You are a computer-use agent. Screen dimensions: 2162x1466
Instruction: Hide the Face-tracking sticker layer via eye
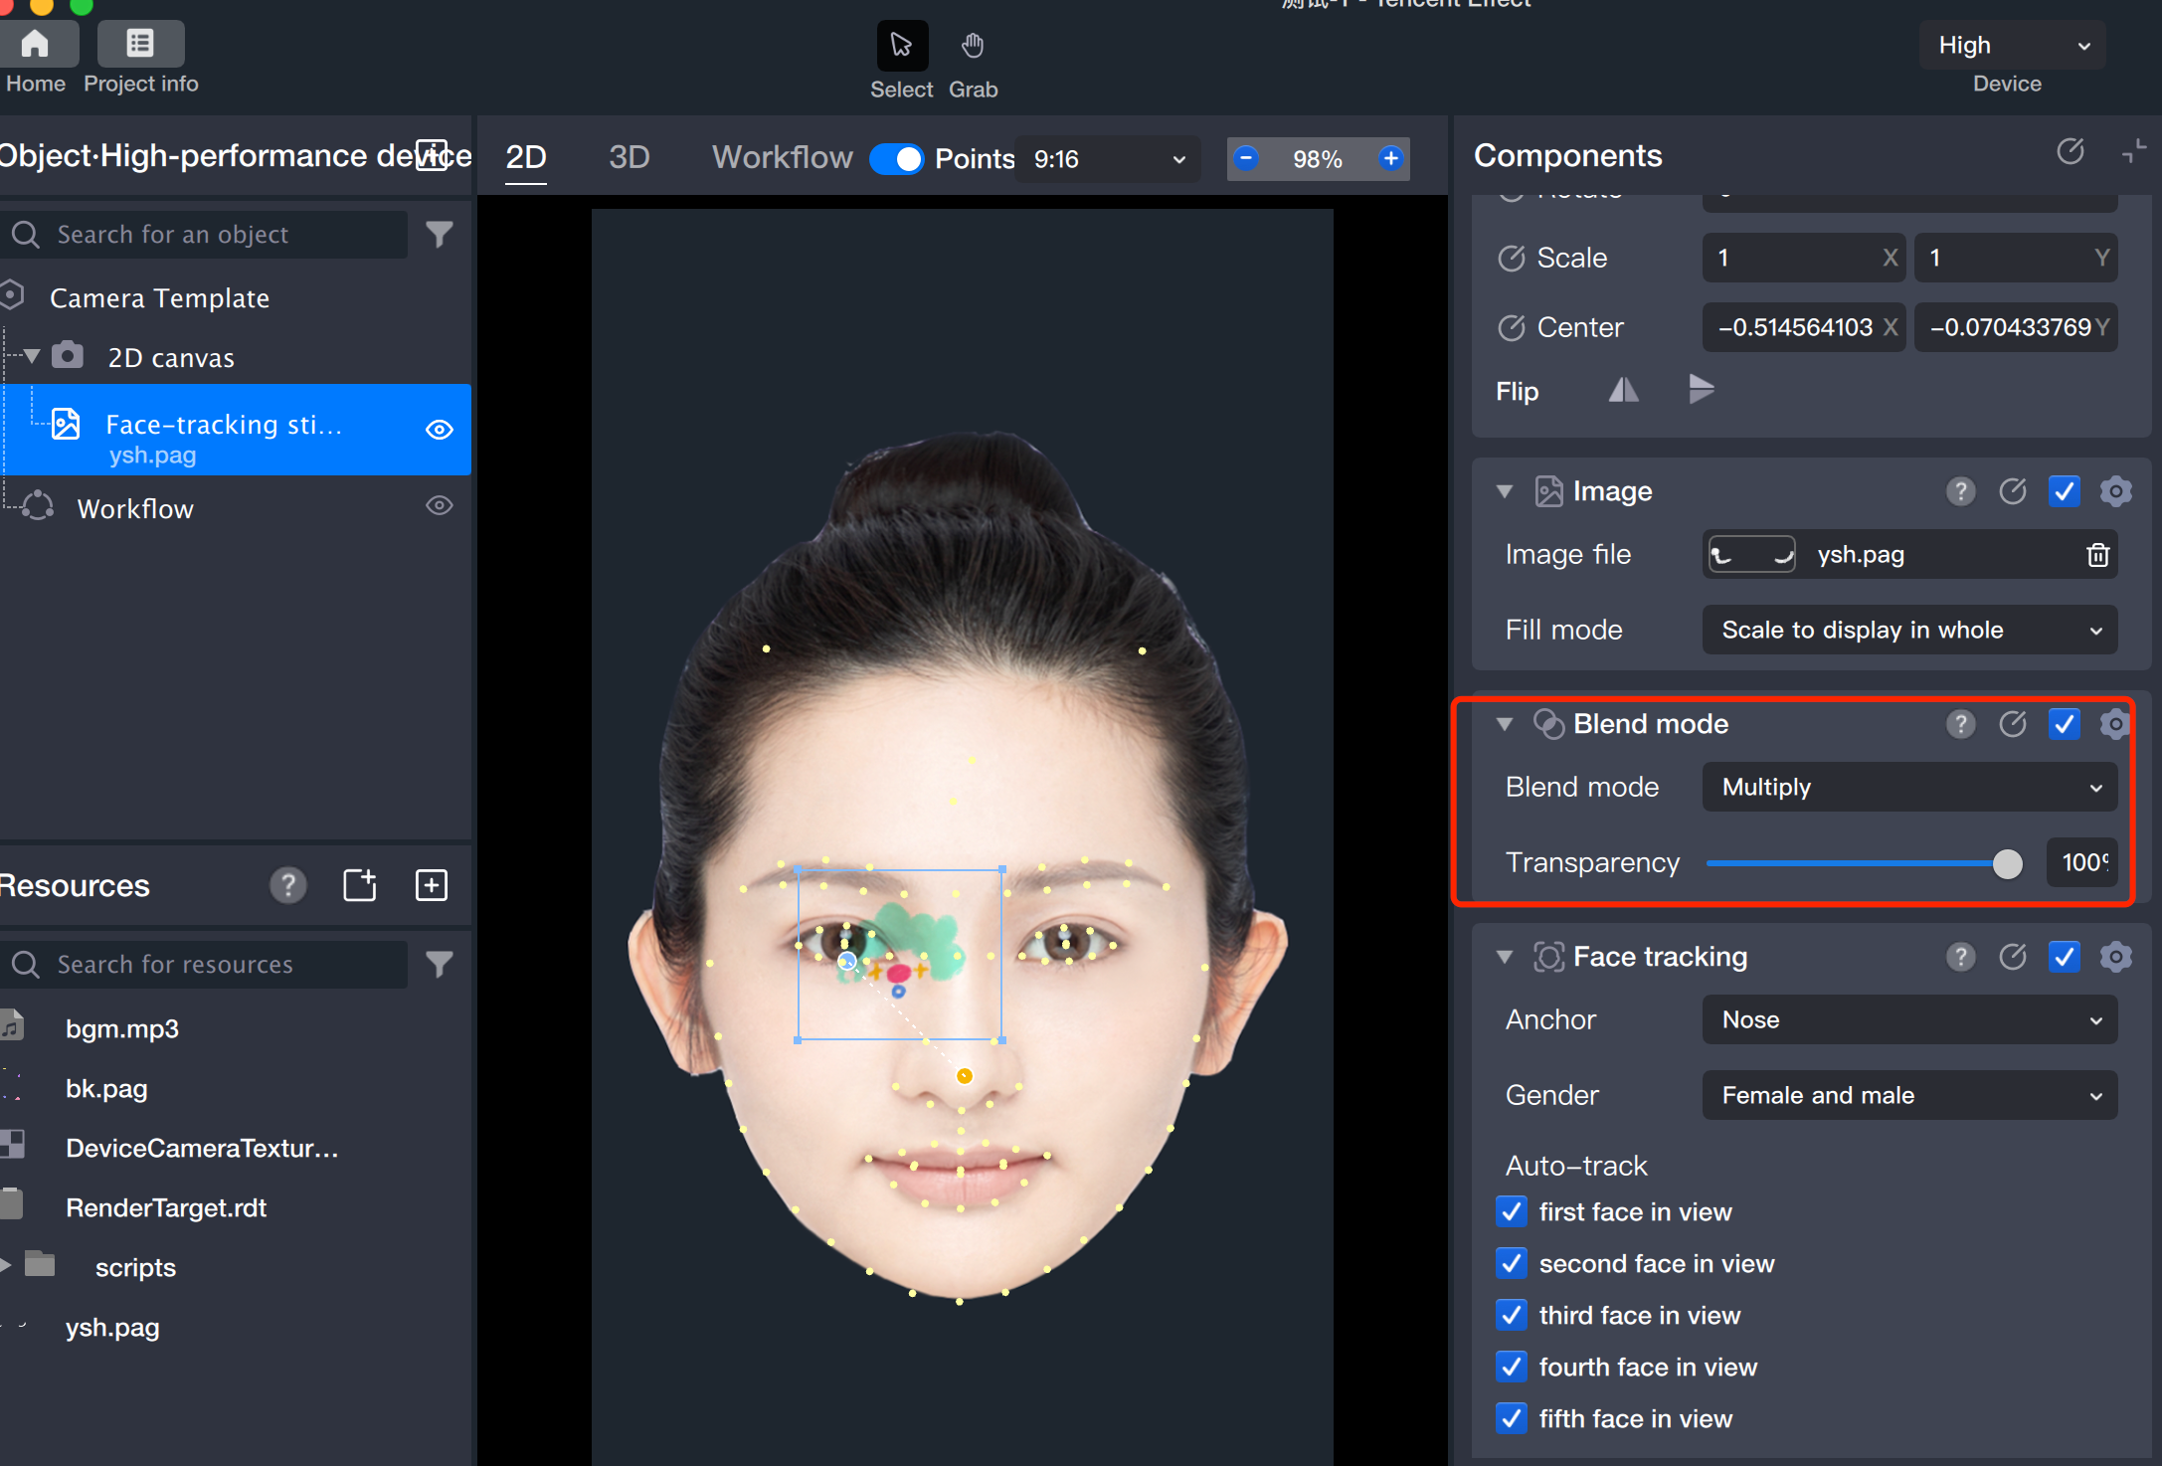tap(439, 430)
